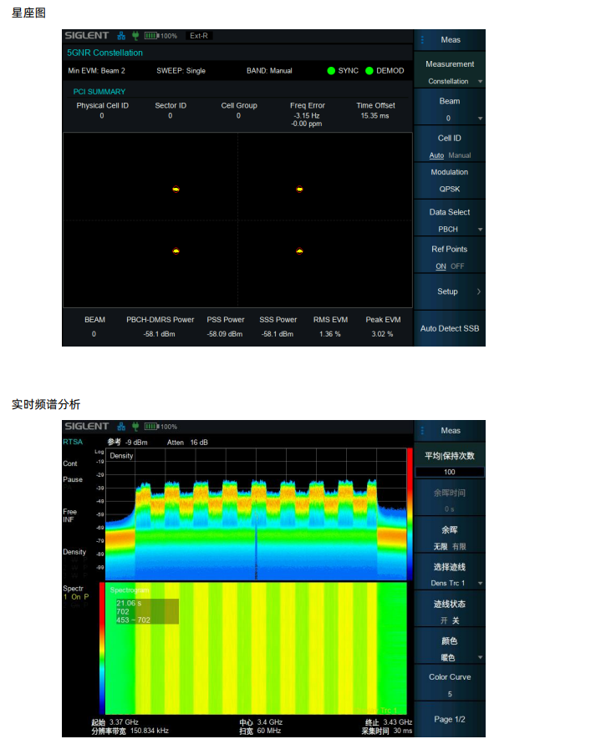Click the vertical color scale bar beside the spectrogram
596x739 pixels.
[102, 647]
